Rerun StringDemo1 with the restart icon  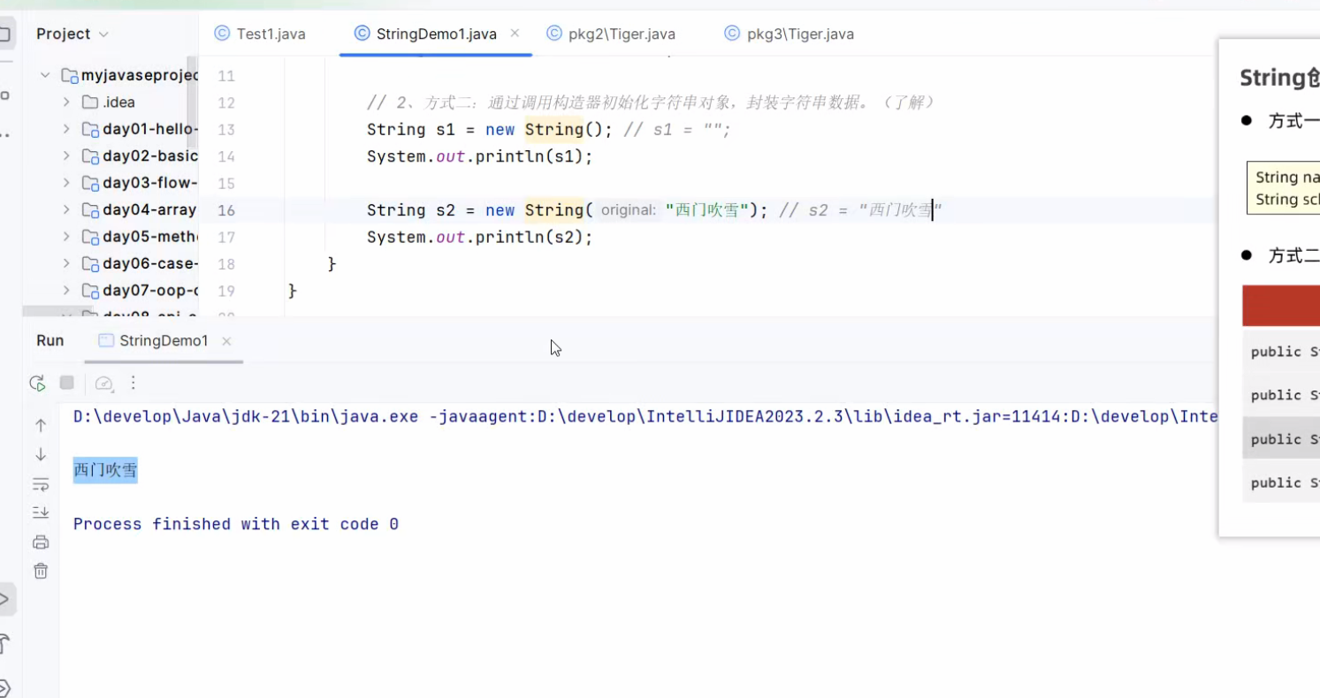pos(36,383)
